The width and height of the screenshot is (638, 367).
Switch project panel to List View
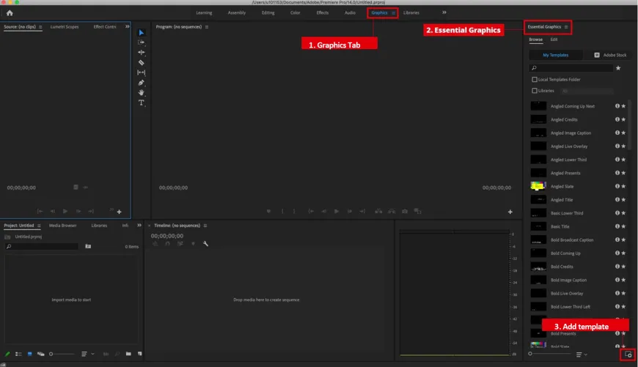pos(18,354)
